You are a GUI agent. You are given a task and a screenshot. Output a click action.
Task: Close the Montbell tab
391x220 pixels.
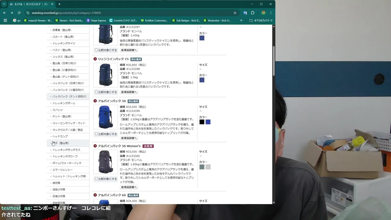(x=52, y=4)
